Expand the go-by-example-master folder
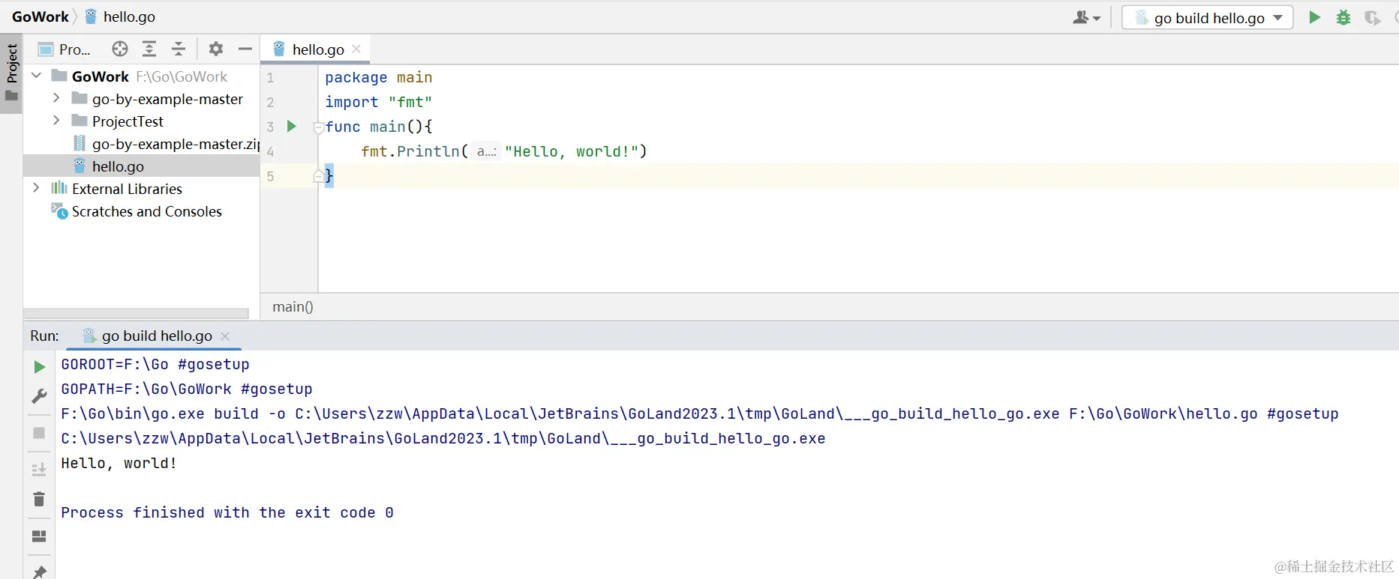The height and width of the screenshot is (579, 1399). [x=56, y=98]
